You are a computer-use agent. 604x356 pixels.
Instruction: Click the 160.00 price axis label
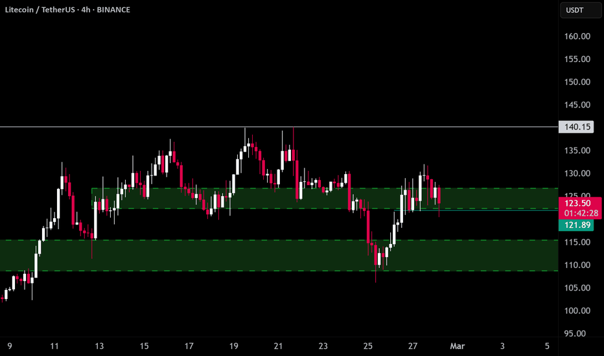[577, 36]
